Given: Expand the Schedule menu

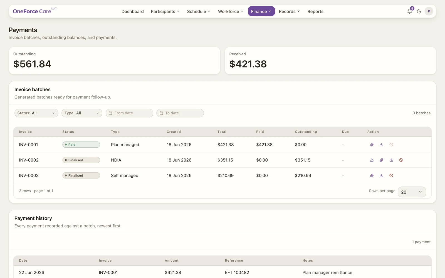Looking at the screenshot, I should [x=199, y=11].
